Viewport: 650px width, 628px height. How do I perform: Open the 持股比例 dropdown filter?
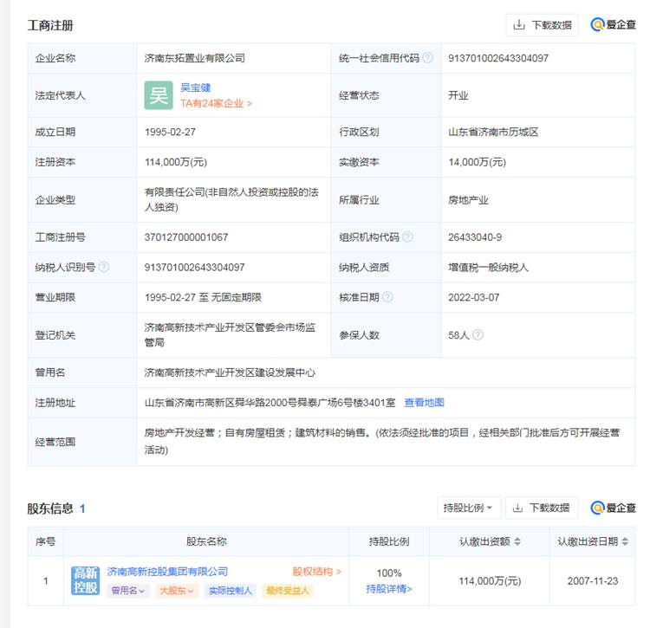pos(468,508)
